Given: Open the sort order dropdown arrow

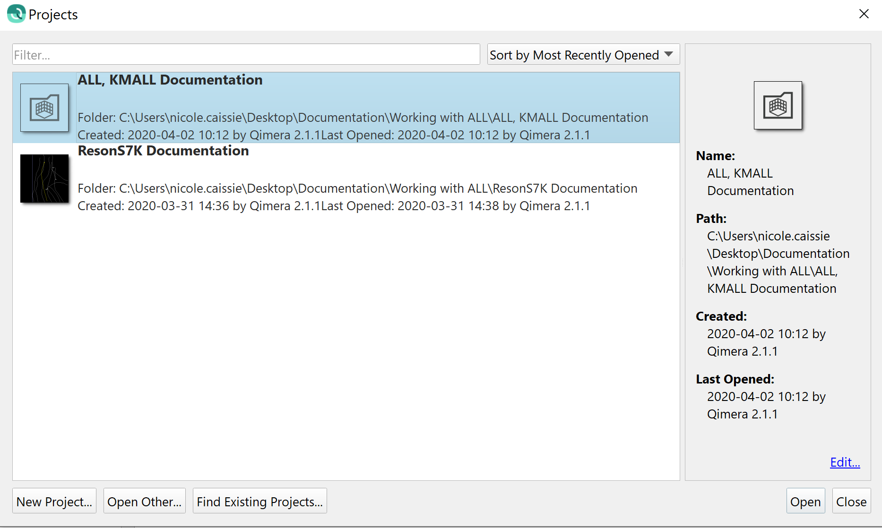Looking at the screenshot, I should point(668,55).
